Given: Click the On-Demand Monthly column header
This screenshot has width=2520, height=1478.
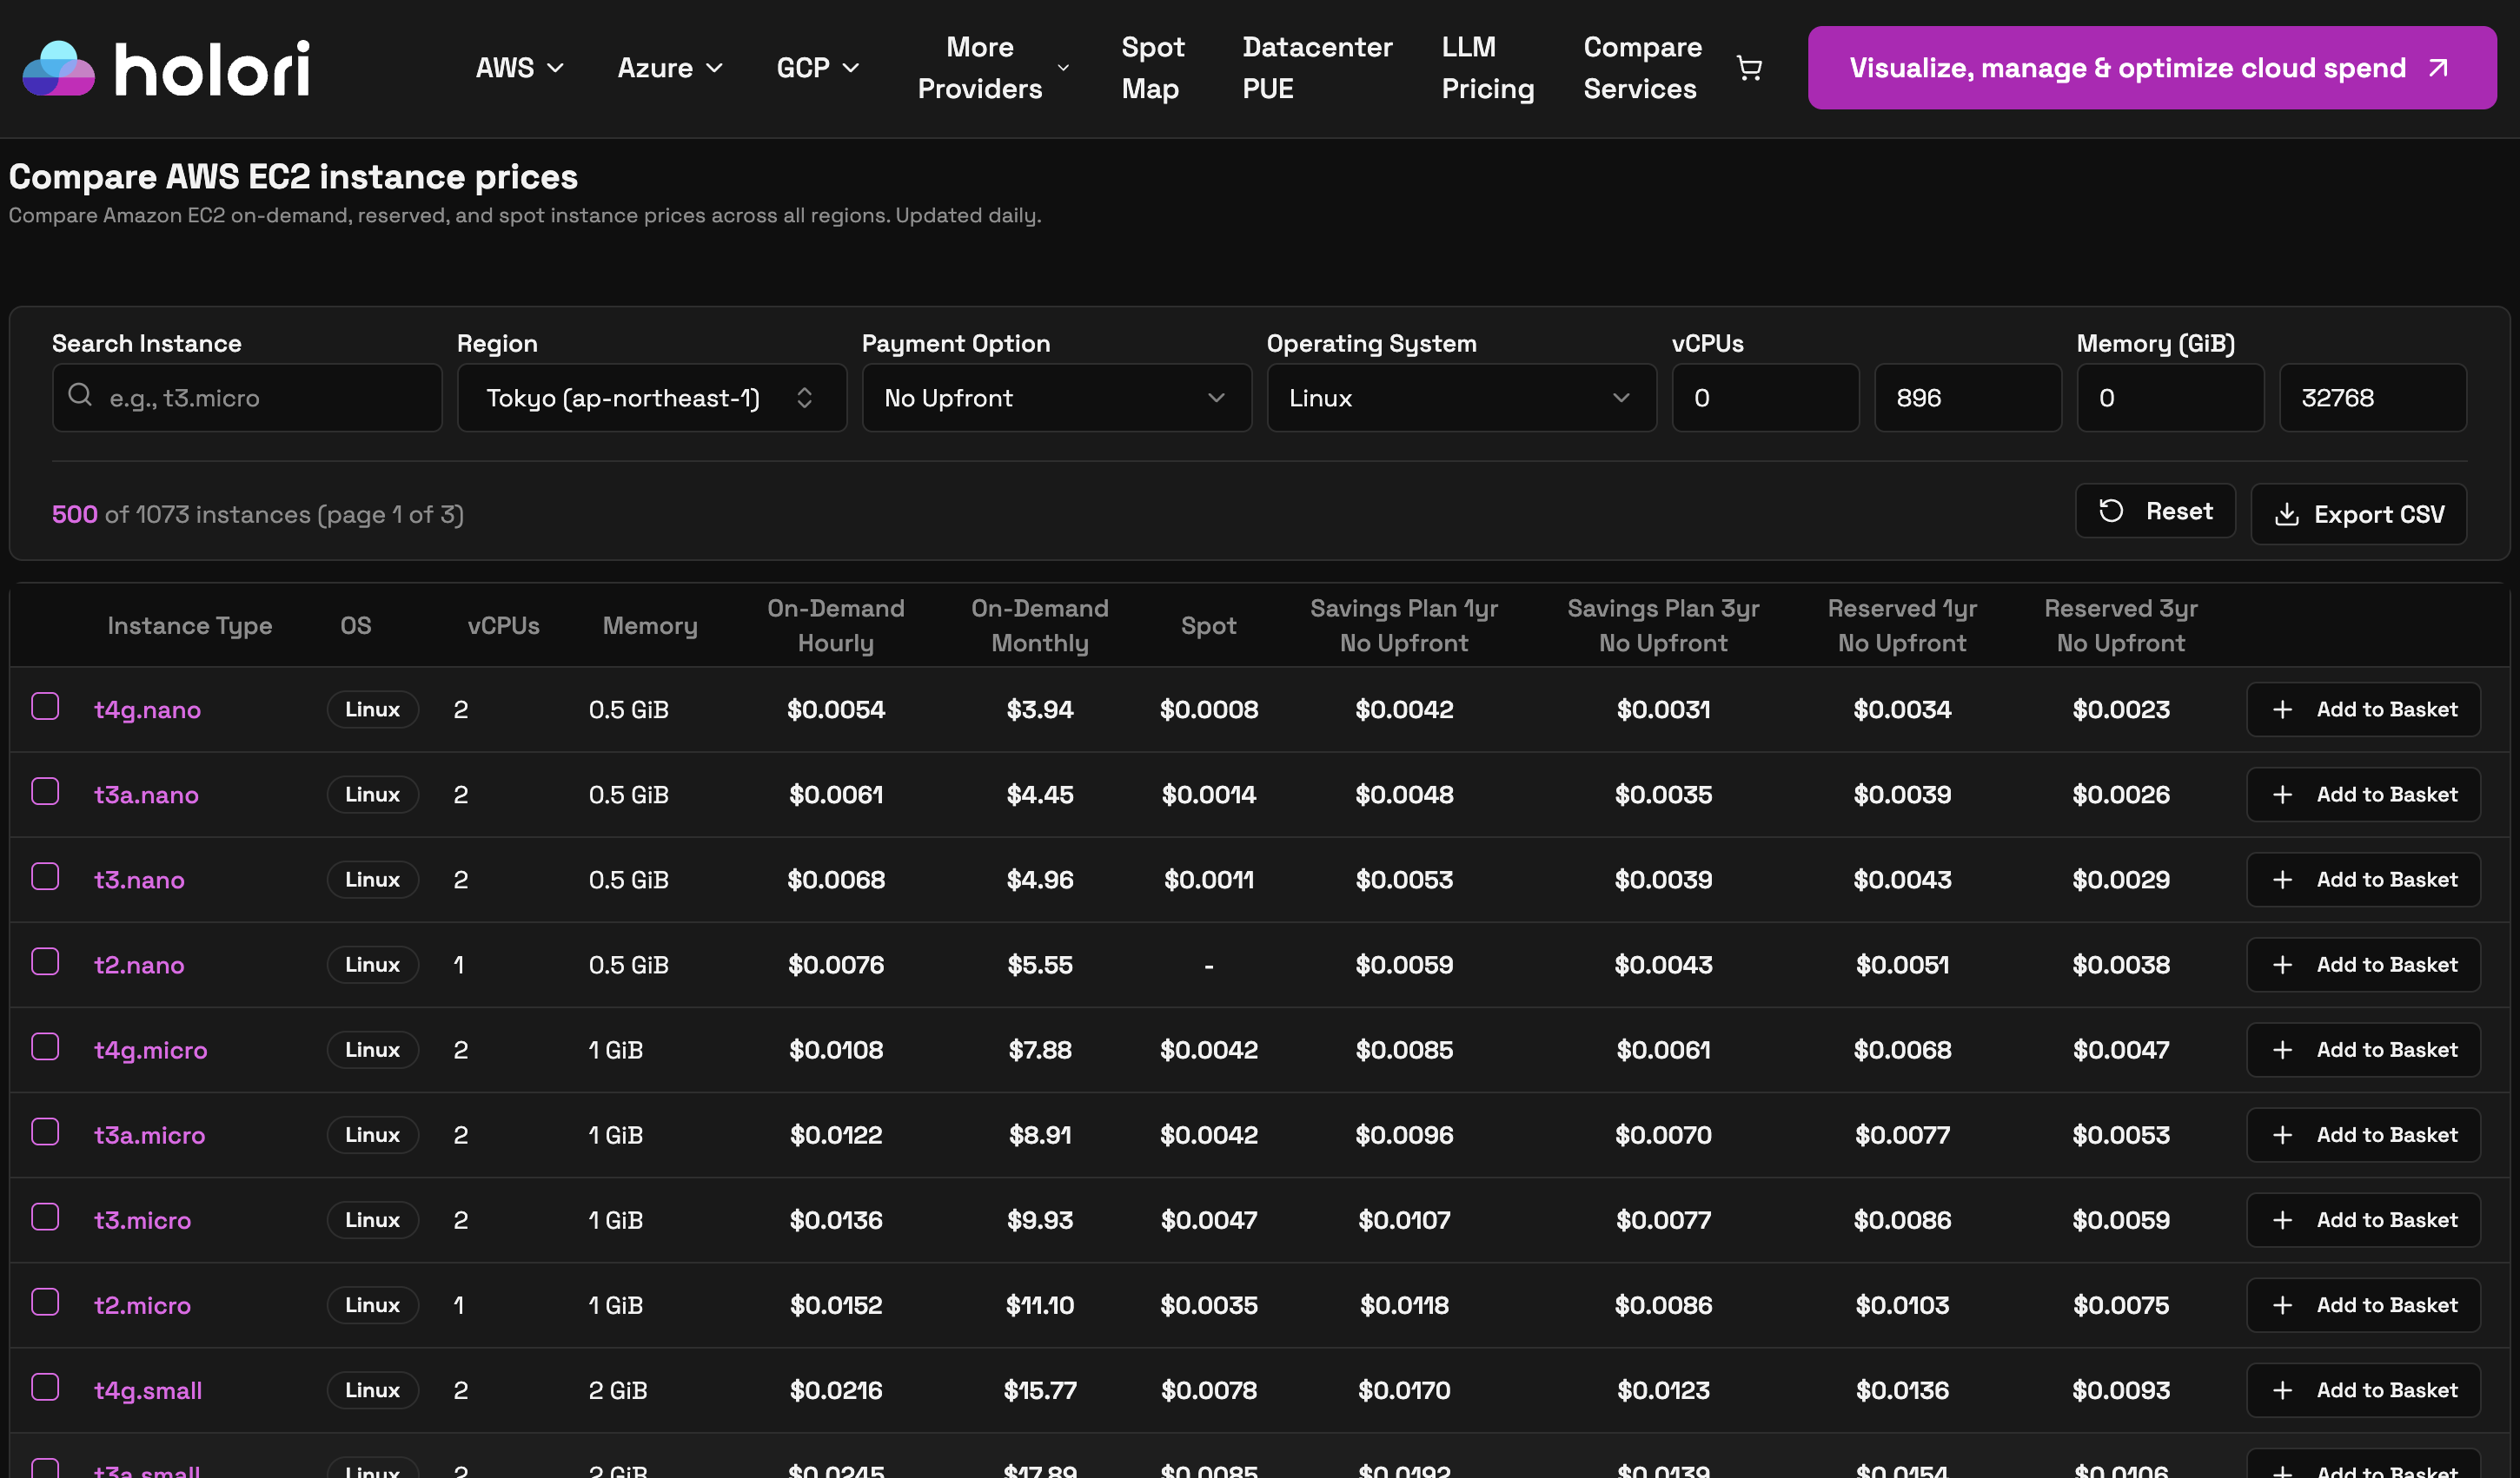Looking at the screenshot, I should click(1040, 625).
